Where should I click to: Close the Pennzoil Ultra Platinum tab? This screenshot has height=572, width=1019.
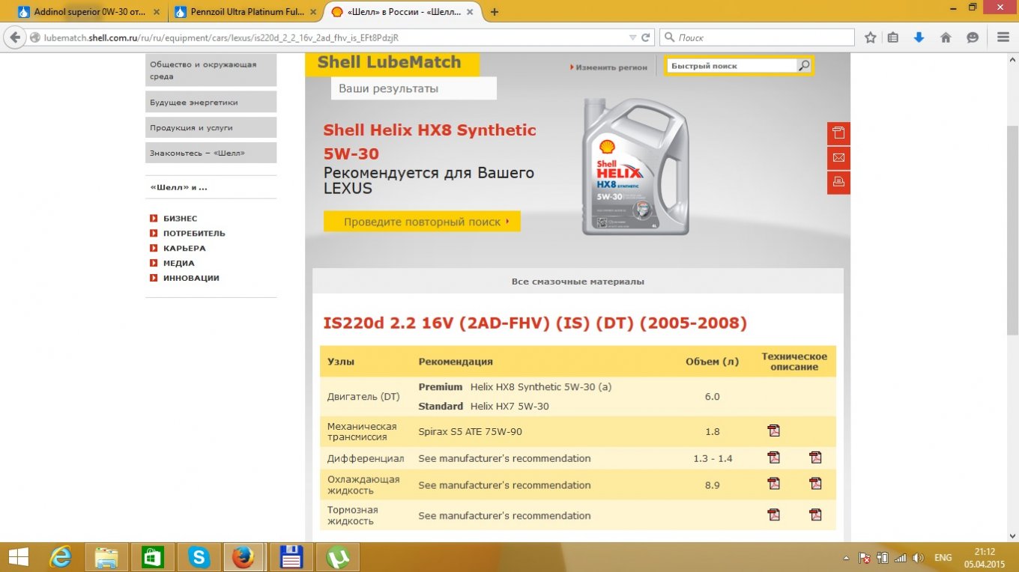[314, 12]
